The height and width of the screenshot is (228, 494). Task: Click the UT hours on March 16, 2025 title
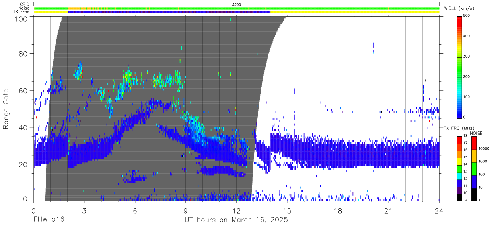point(236,220)
